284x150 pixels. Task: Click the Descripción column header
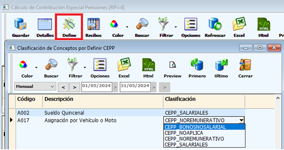coord(103,102)
